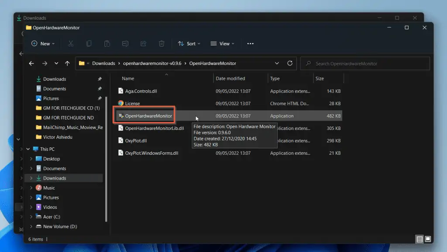Expand the Acer (C:) drive tree
447x252 pixels.
[31, 217]
